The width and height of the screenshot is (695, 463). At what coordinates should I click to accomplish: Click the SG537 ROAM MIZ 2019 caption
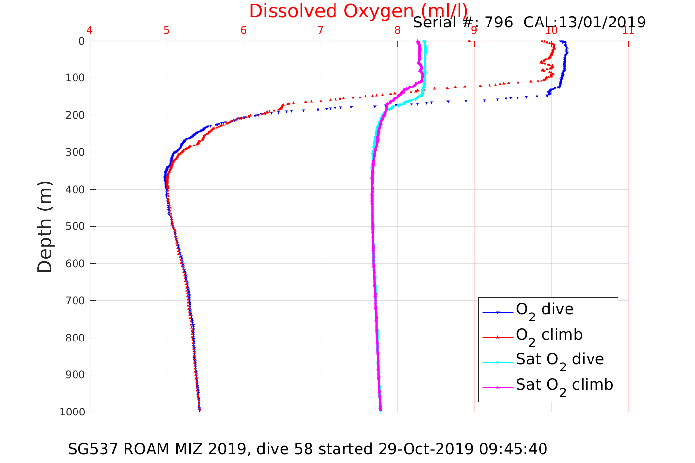(x=308, y=449)
